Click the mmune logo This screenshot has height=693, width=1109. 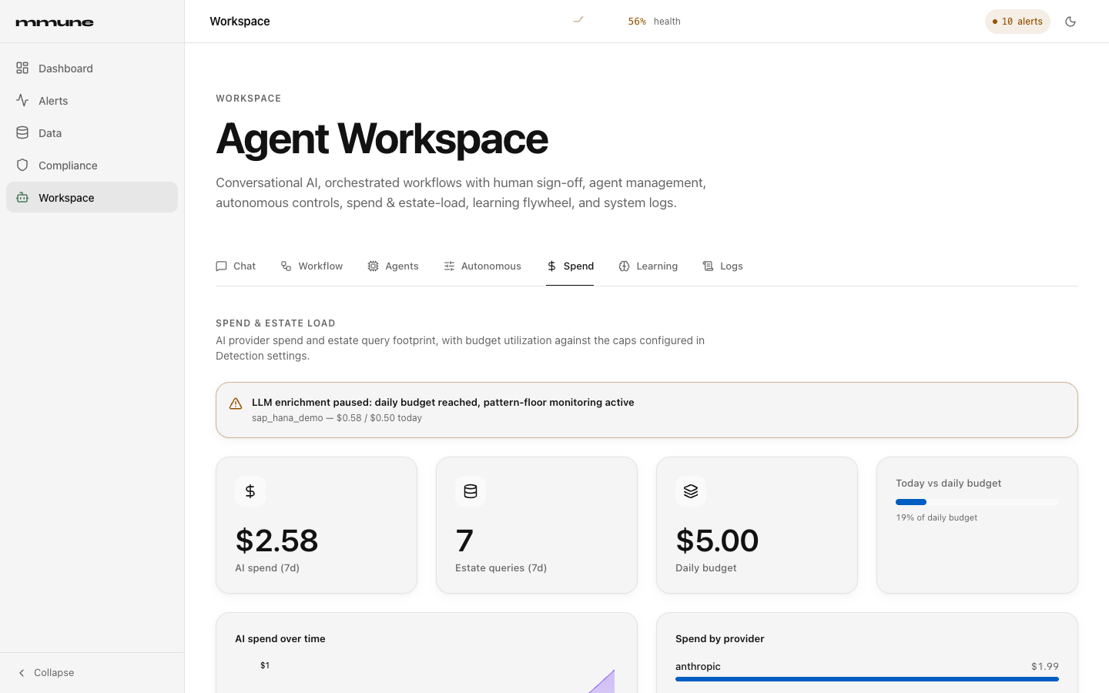55,22
